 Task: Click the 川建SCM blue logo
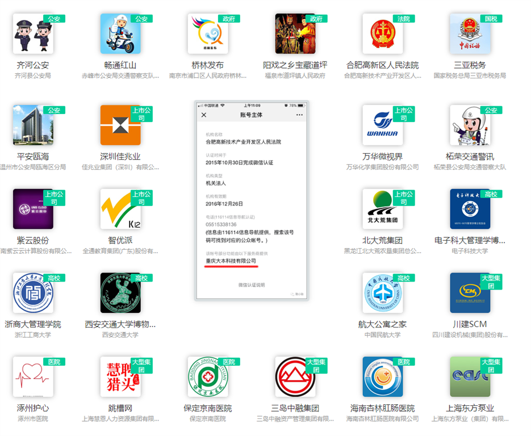tap(470, 293)
